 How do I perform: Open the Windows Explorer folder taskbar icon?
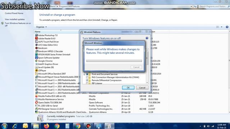[36, 126]
